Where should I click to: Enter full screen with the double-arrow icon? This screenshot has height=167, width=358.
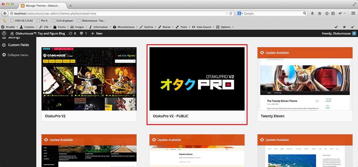click(354, 5)
